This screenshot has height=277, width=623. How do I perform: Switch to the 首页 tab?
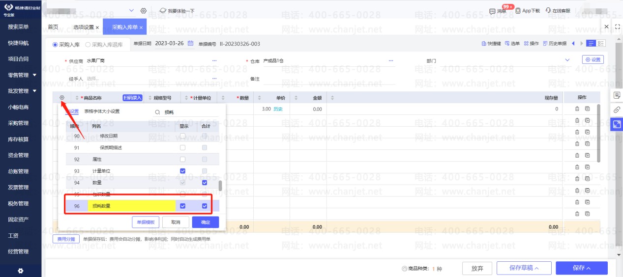(x=53, y=27)
